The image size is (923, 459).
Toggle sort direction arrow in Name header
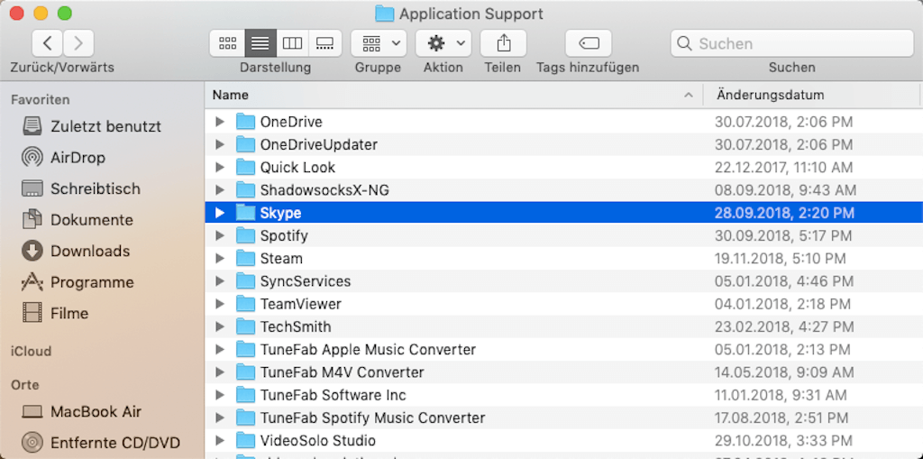[x=688, y=96]
